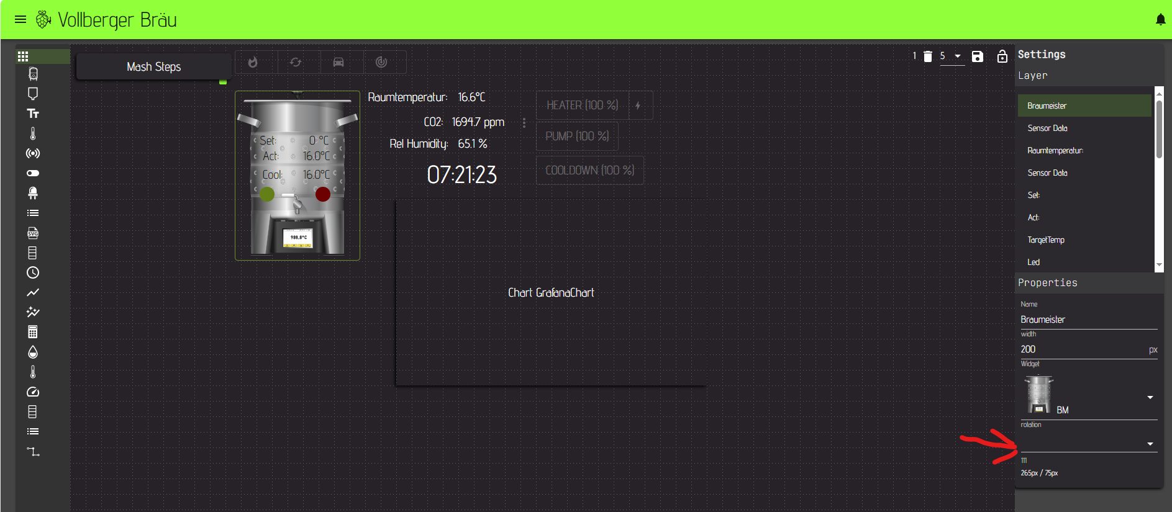
Task: Click the notifications bell icon
Action: tap(1160, 20)
